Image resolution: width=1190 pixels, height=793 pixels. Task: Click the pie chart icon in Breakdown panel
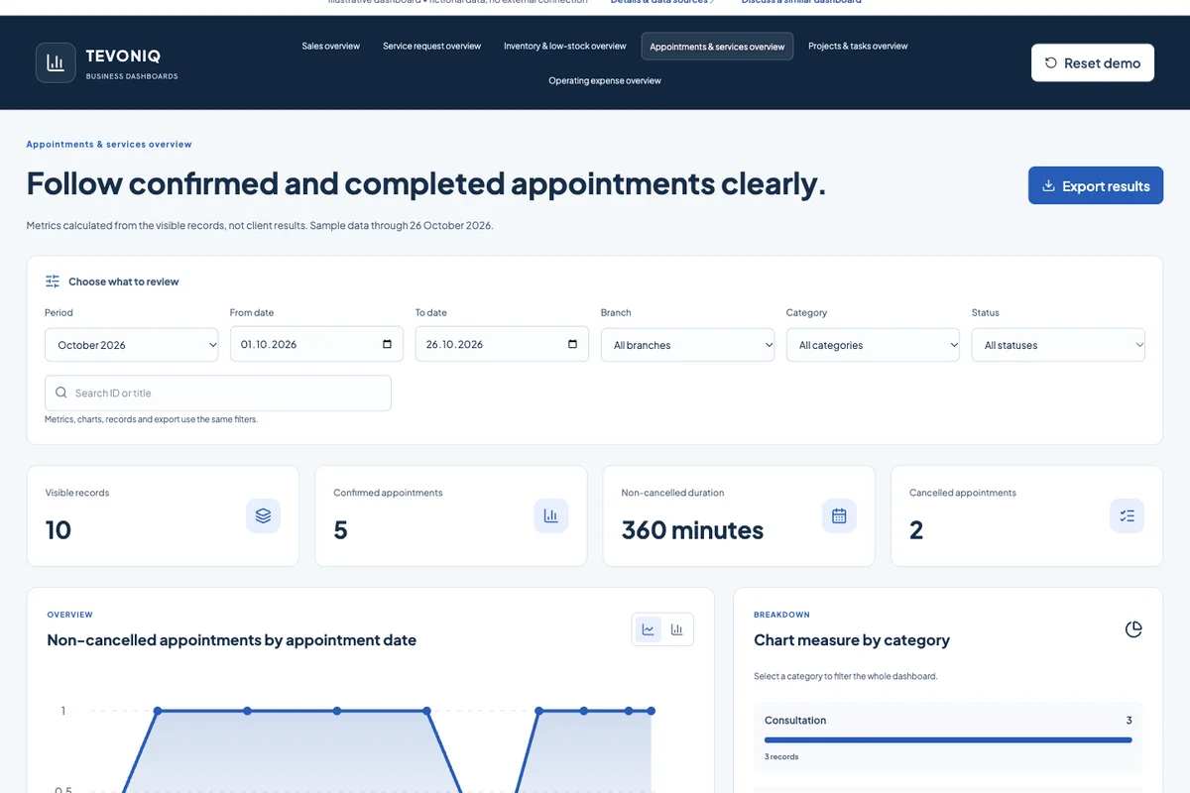(x=1133, y=629)
